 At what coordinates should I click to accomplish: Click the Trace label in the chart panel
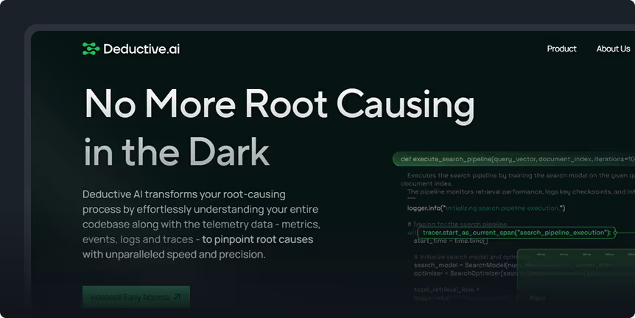coord(538,298)
